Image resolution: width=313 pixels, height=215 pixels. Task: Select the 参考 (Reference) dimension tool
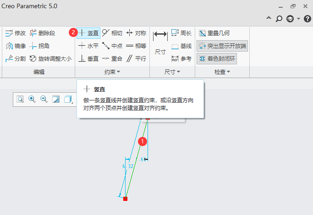point(181,59)
